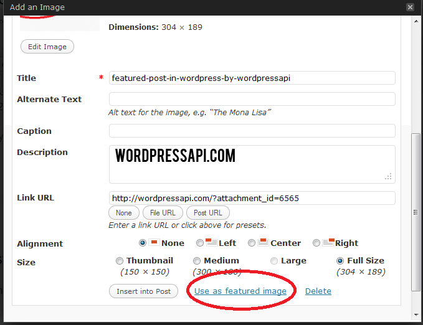423x325 pixels.
Task: Click the Link URL input field
Action: tap(252, 198)
